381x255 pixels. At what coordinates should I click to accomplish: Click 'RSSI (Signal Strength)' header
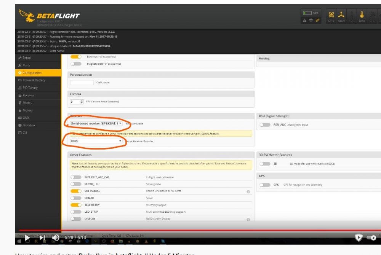(x=319, y=116)
